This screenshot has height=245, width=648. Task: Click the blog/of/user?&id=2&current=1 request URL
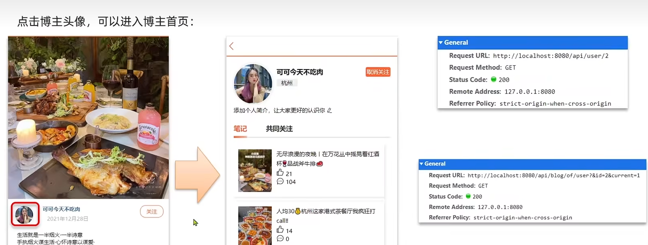pyautogui.click(x=554, y=176)
